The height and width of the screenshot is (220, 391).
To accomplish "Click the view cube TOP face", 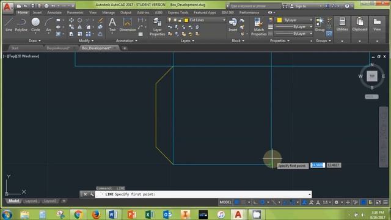I will [372, 76].
